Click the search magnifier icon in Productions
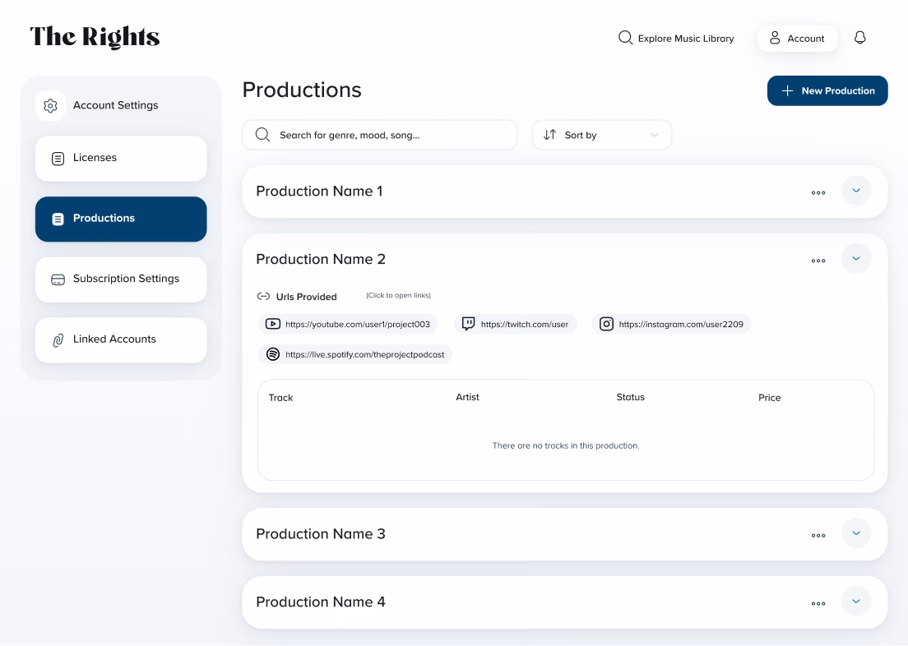Screen dimensions: 908x646 point(262,135)
